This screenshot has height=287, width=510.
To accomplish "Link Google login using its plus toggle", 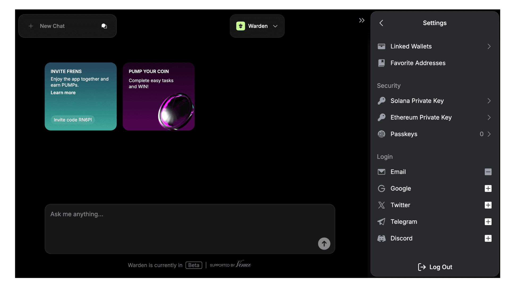I will (488, 188).
